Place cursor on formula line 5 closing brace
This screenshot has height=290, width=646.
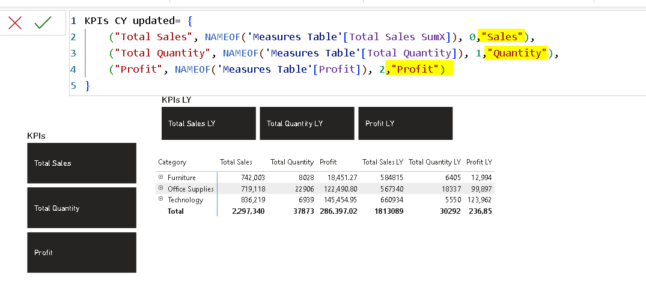[88, 85]
